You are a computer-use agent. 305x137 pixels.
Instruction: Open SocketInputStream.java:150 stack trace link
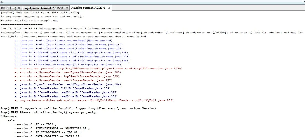tap(69, 45)
